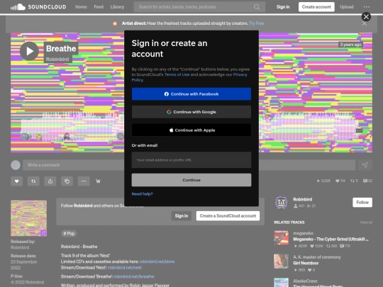Open the meganeko artist link

coord(304,233)
